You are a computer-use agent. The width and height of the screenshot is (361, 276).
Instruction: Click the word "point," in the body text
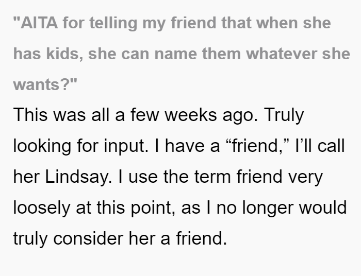(153, 208)
